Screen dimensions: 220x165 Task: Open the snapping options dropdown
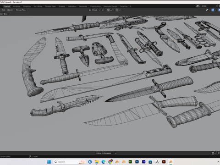112,10
